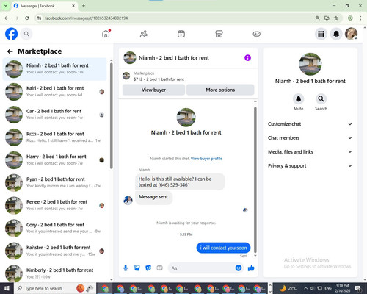Open the Marketplace storefront icon
Screen dimensions: 367x294
coord(219,34)
